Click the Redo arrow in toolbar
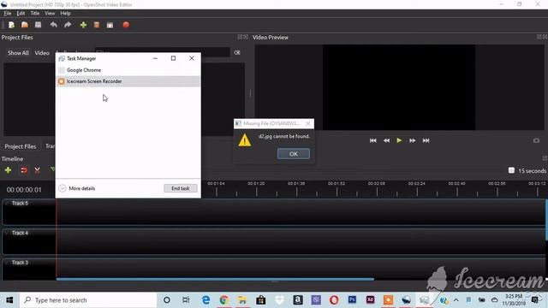The width and height of the screenshot is (548, 308). (x=68, y=25)
